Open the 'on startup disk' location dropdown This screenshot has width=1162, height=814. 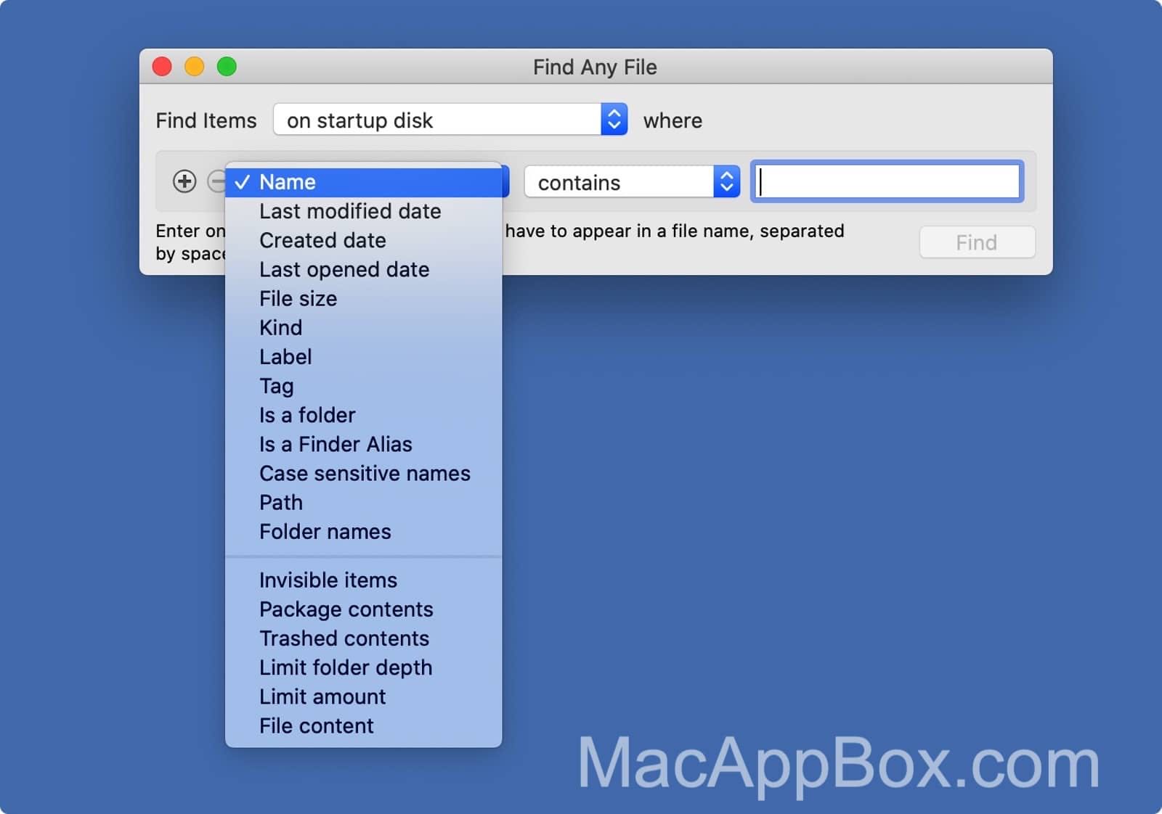(450, 119)
